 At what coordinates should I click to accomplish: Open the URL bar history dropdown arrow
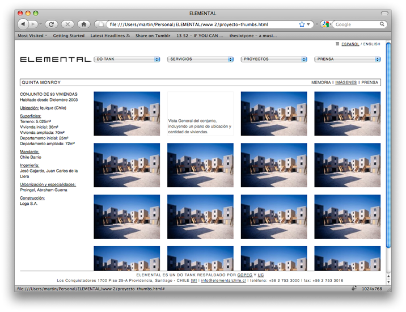click(x=308, y=24)
